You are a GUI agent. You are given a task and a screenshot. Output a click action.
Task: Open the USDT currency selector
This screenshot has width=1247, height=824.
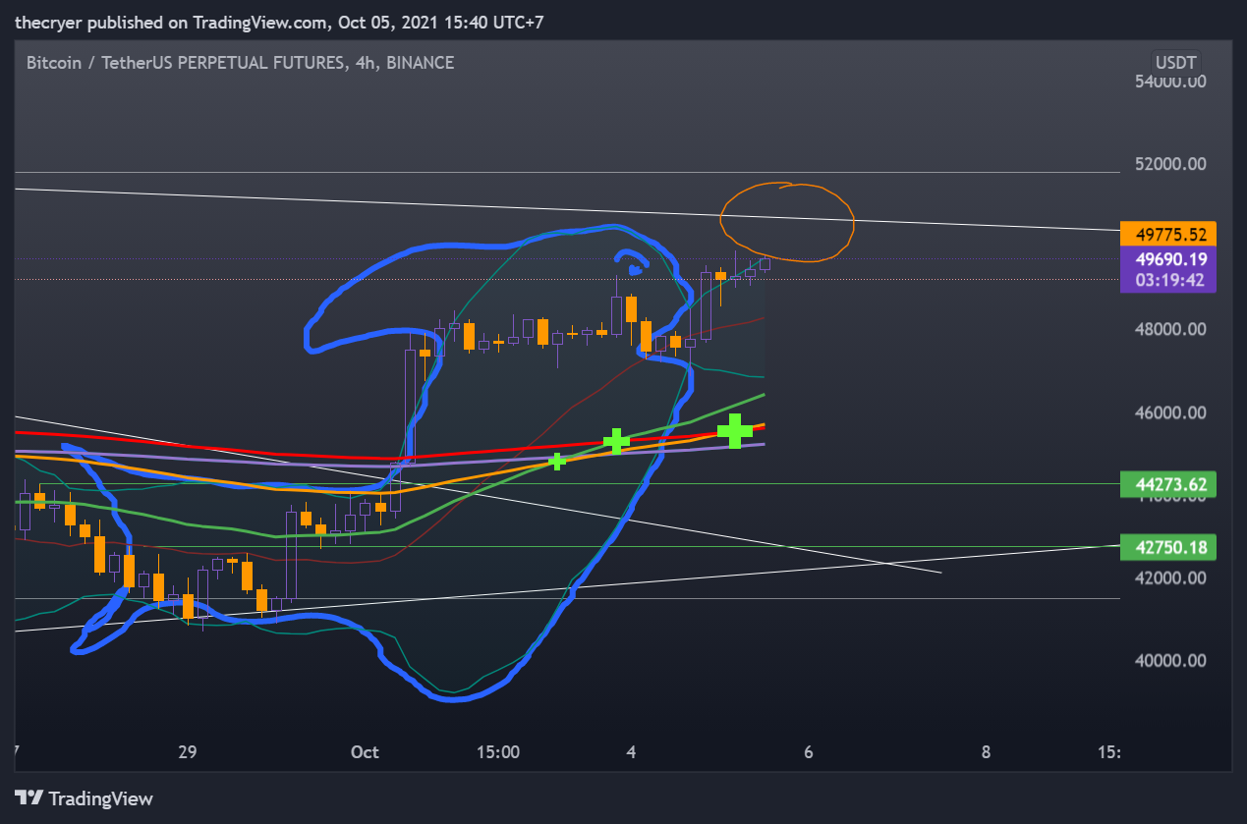click(1175, 63)
